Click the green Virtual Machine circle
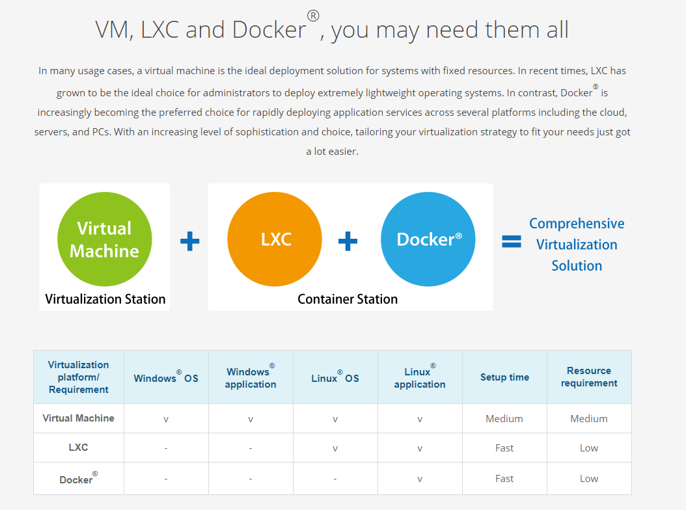This screenshot has height=510, width=686. [x=105, y=239]
